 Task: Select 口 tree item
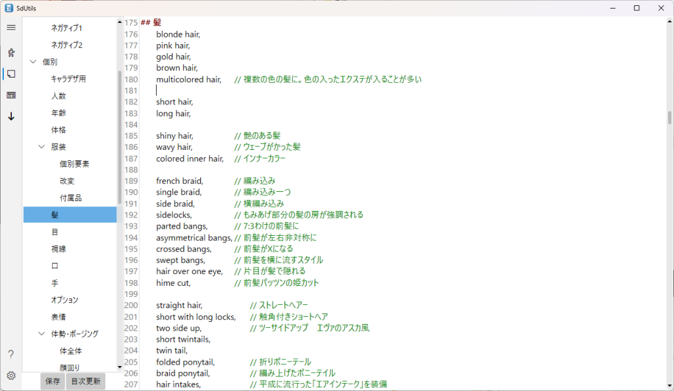[55, 265]
